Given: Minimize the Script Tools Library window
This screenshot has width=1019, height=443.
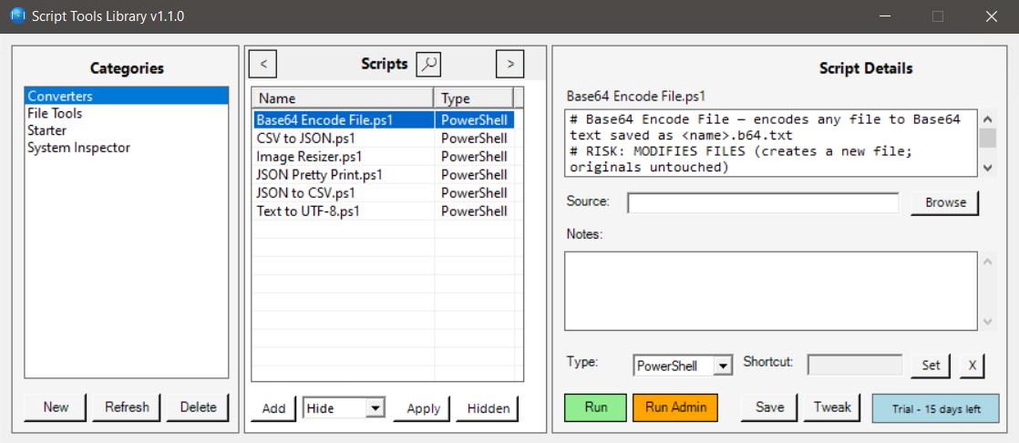Looking at the screenshot, I should pyautogui.click(x=885, y=16).
